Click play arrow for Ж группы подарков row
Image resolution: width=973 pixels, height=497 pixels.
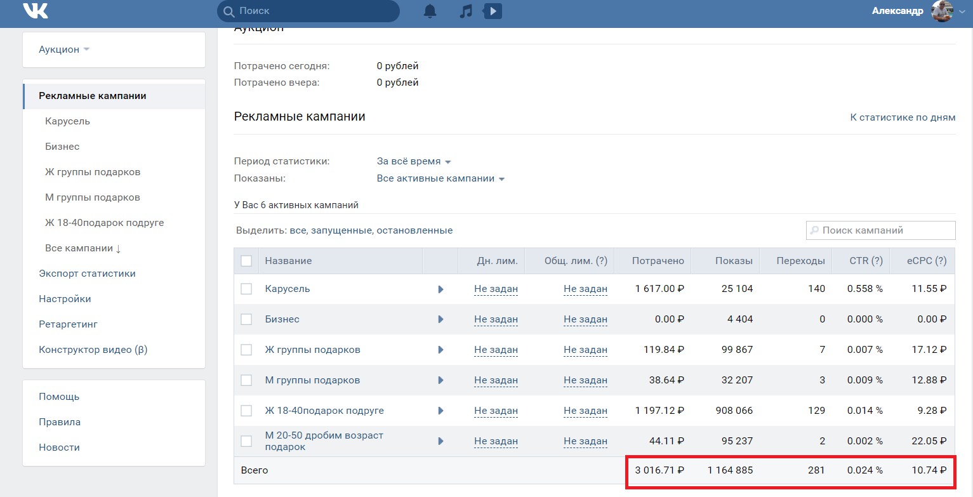[440, 350]
